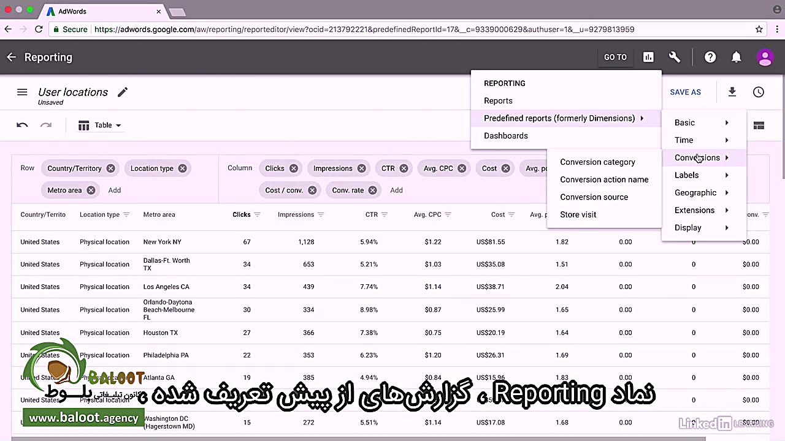Open Dashboards from the REPORTING menu

505,135
